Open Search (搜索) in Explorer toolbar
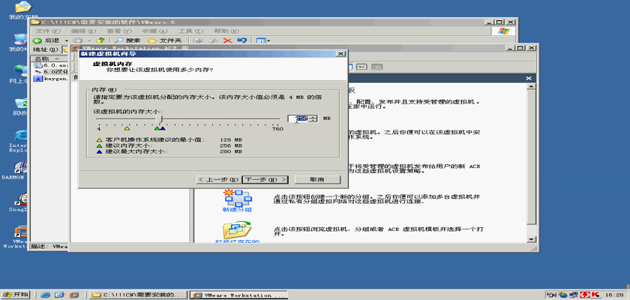Image resolution: width=630 pixels, height=300 pixels. point(127,40)
